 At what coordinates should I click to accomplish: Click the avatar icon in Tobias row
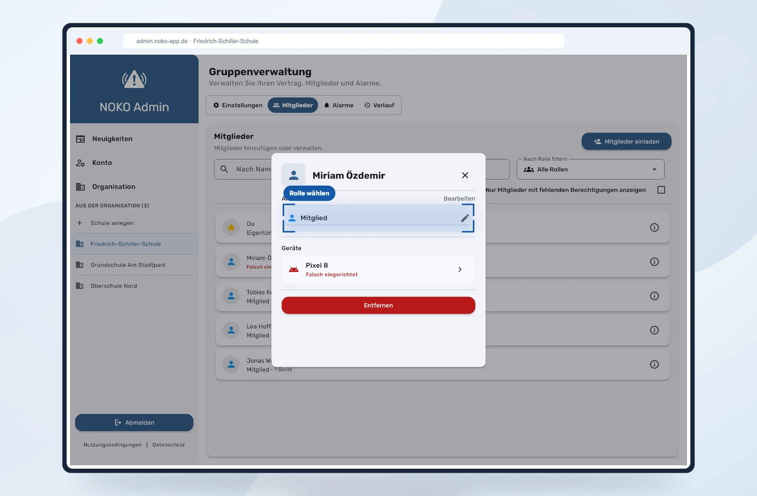231,296
